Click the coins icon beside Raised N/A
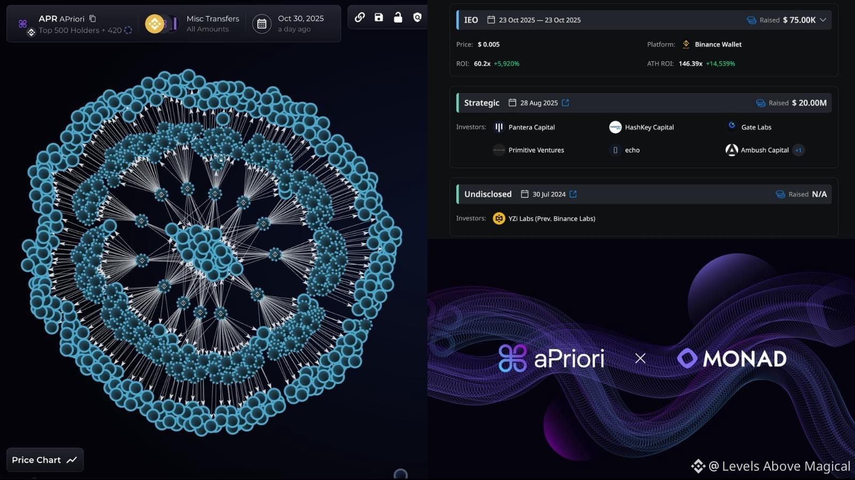This screenshot has width=855, height=480. [x=780, y=194]
